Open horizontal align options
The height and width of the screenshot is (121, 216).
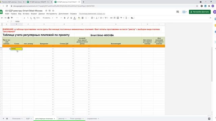pyautogui.click(x=93, y=18)
